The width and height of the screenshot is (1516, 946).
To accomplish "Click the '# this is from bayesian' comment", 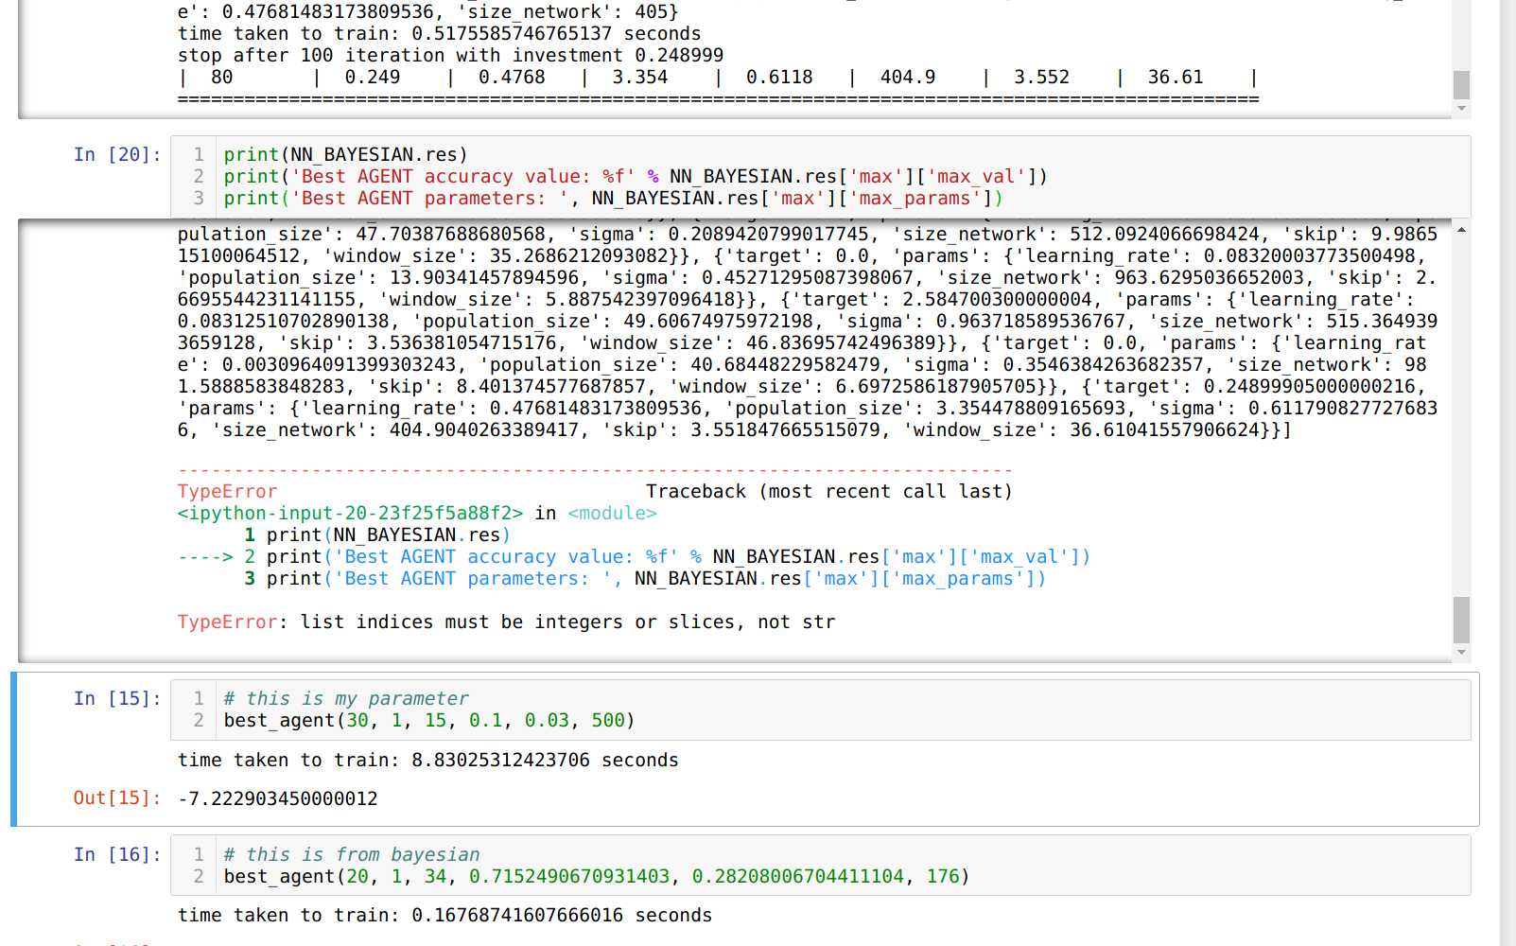I will (352, 854).
